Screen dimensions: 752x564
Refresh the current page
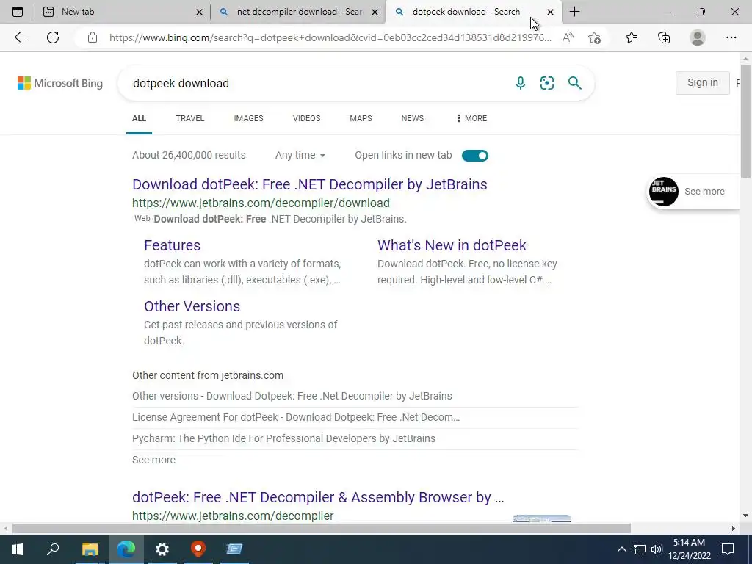pos(53,37)
